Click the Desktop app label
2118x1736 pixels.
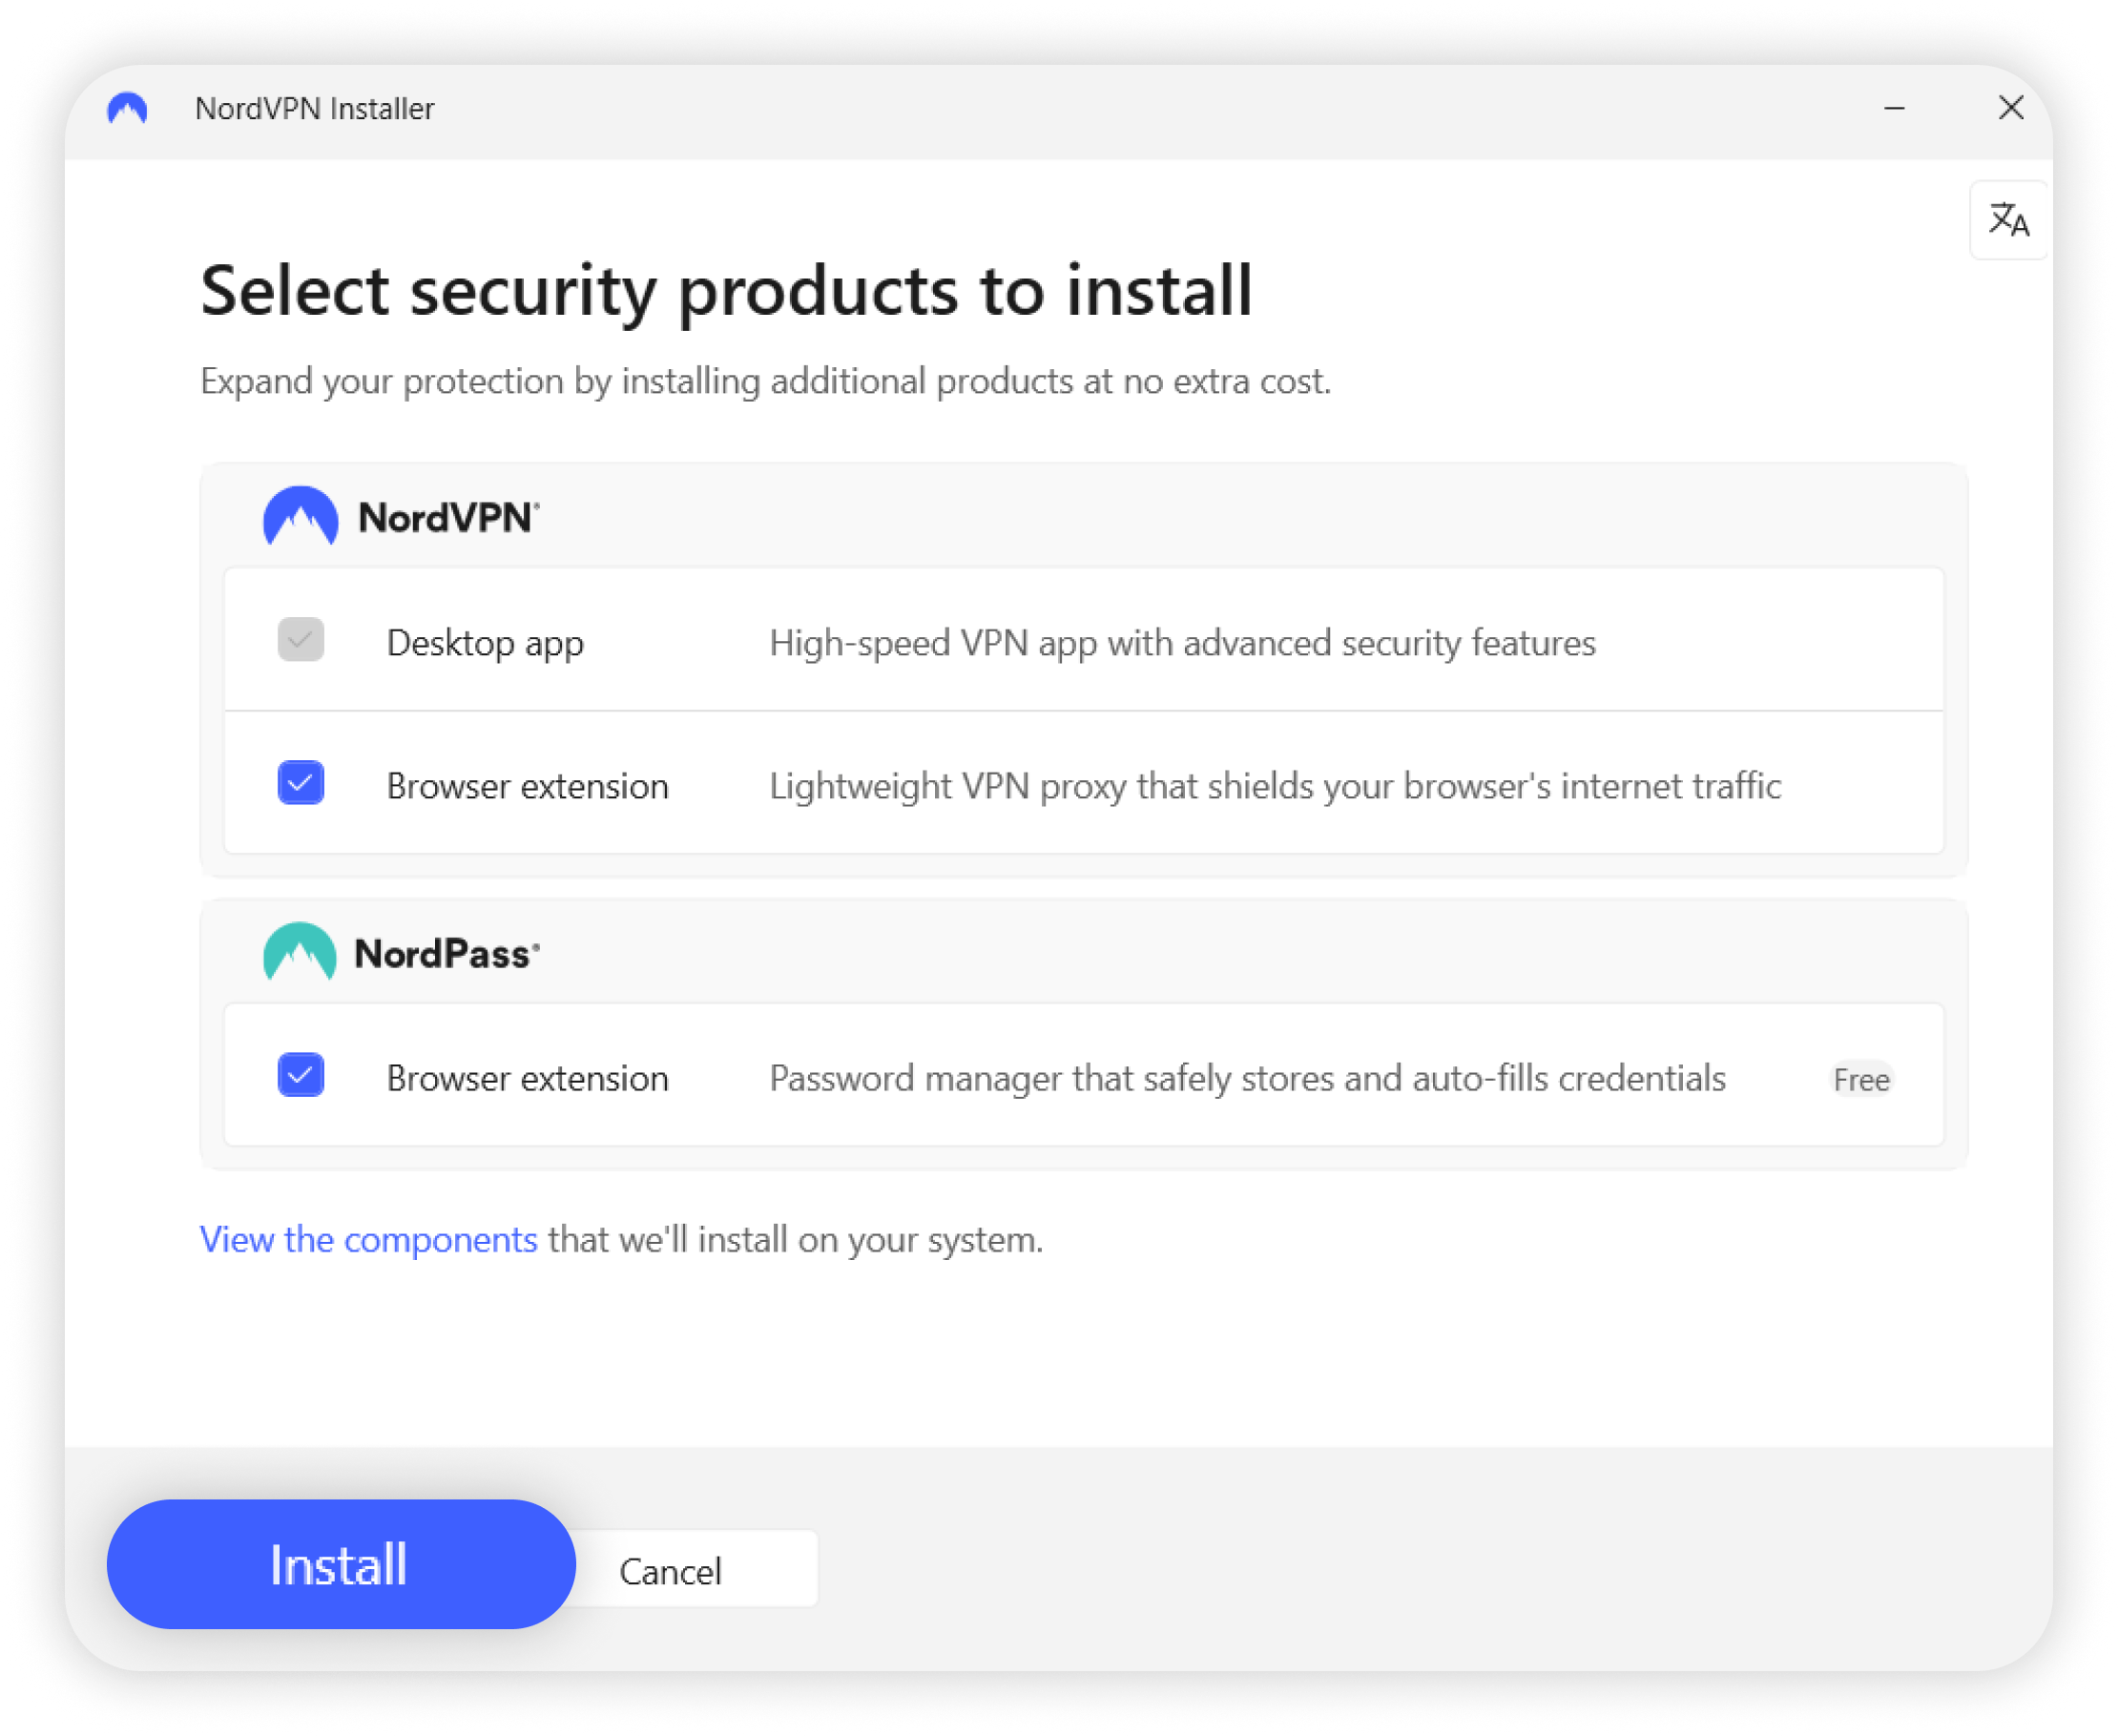(485, 643)
